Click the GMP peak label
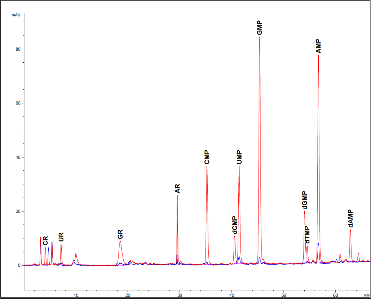 [260, 28]
